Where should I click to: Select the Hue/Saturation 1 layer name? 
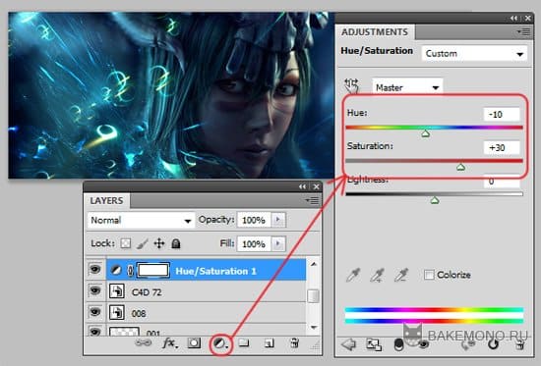[216, 272]
